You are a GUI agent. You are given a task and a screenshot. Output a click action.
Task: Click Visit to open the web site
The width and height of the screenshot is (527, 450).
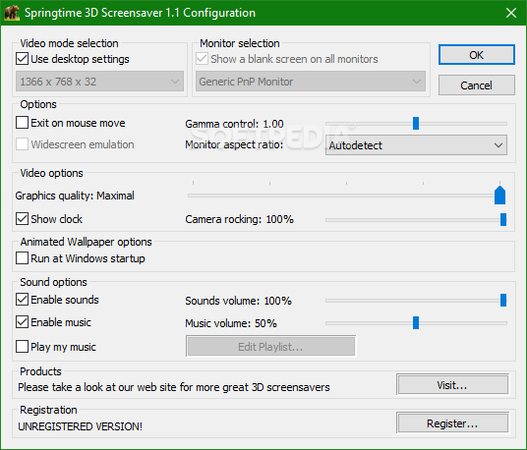click(x=452, y=385)
